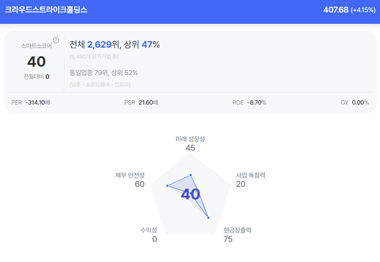Click the overall rank 2,629 number
The height and width of the screenshot is (262, 380).
click(99, 45)
